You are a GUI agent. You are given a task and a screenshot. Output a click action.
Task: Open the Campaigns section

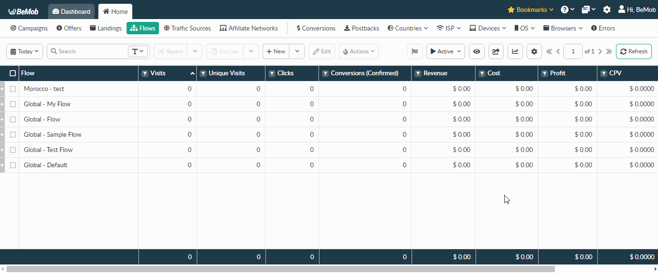tap(29, 28)
